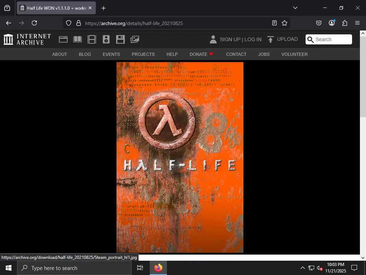Image resolution: width=366 pixels, height=275 pixels.
Task: Open the Windows Start menu
Action: [9, 268]
